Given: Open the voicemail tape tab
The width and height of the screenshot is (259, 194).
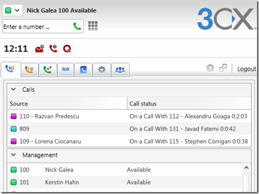Looking at the screenshot, I should click(66, 70).
